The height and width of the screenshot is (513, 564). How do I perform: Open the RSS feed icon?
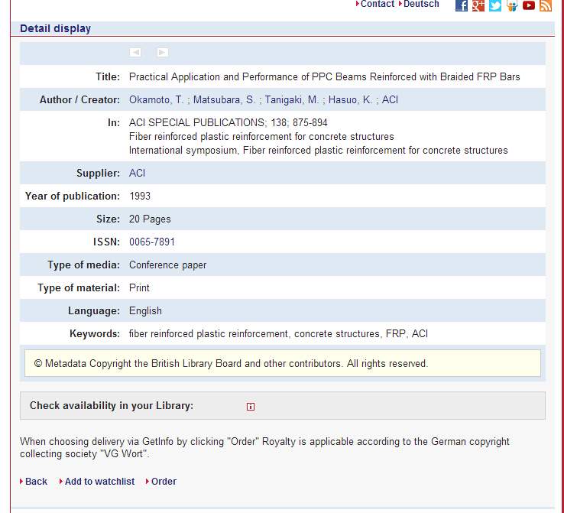tap(546, 5)
